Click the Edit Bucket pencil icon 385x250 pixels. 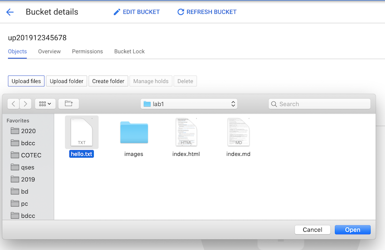pyautogui.click(x=117, y=12)
